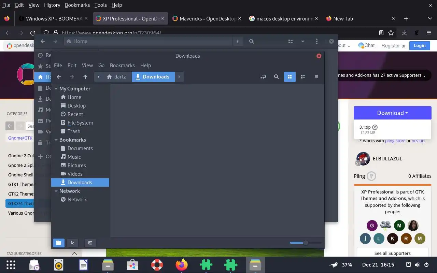Show tree view in the bottom sidebar toggle

click(72, 243)
